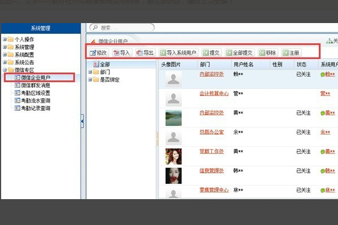The height and width of the screenshot is (225, 338).
Task: Open 考勤区域设置 in the sidebar
Action: 35,93
